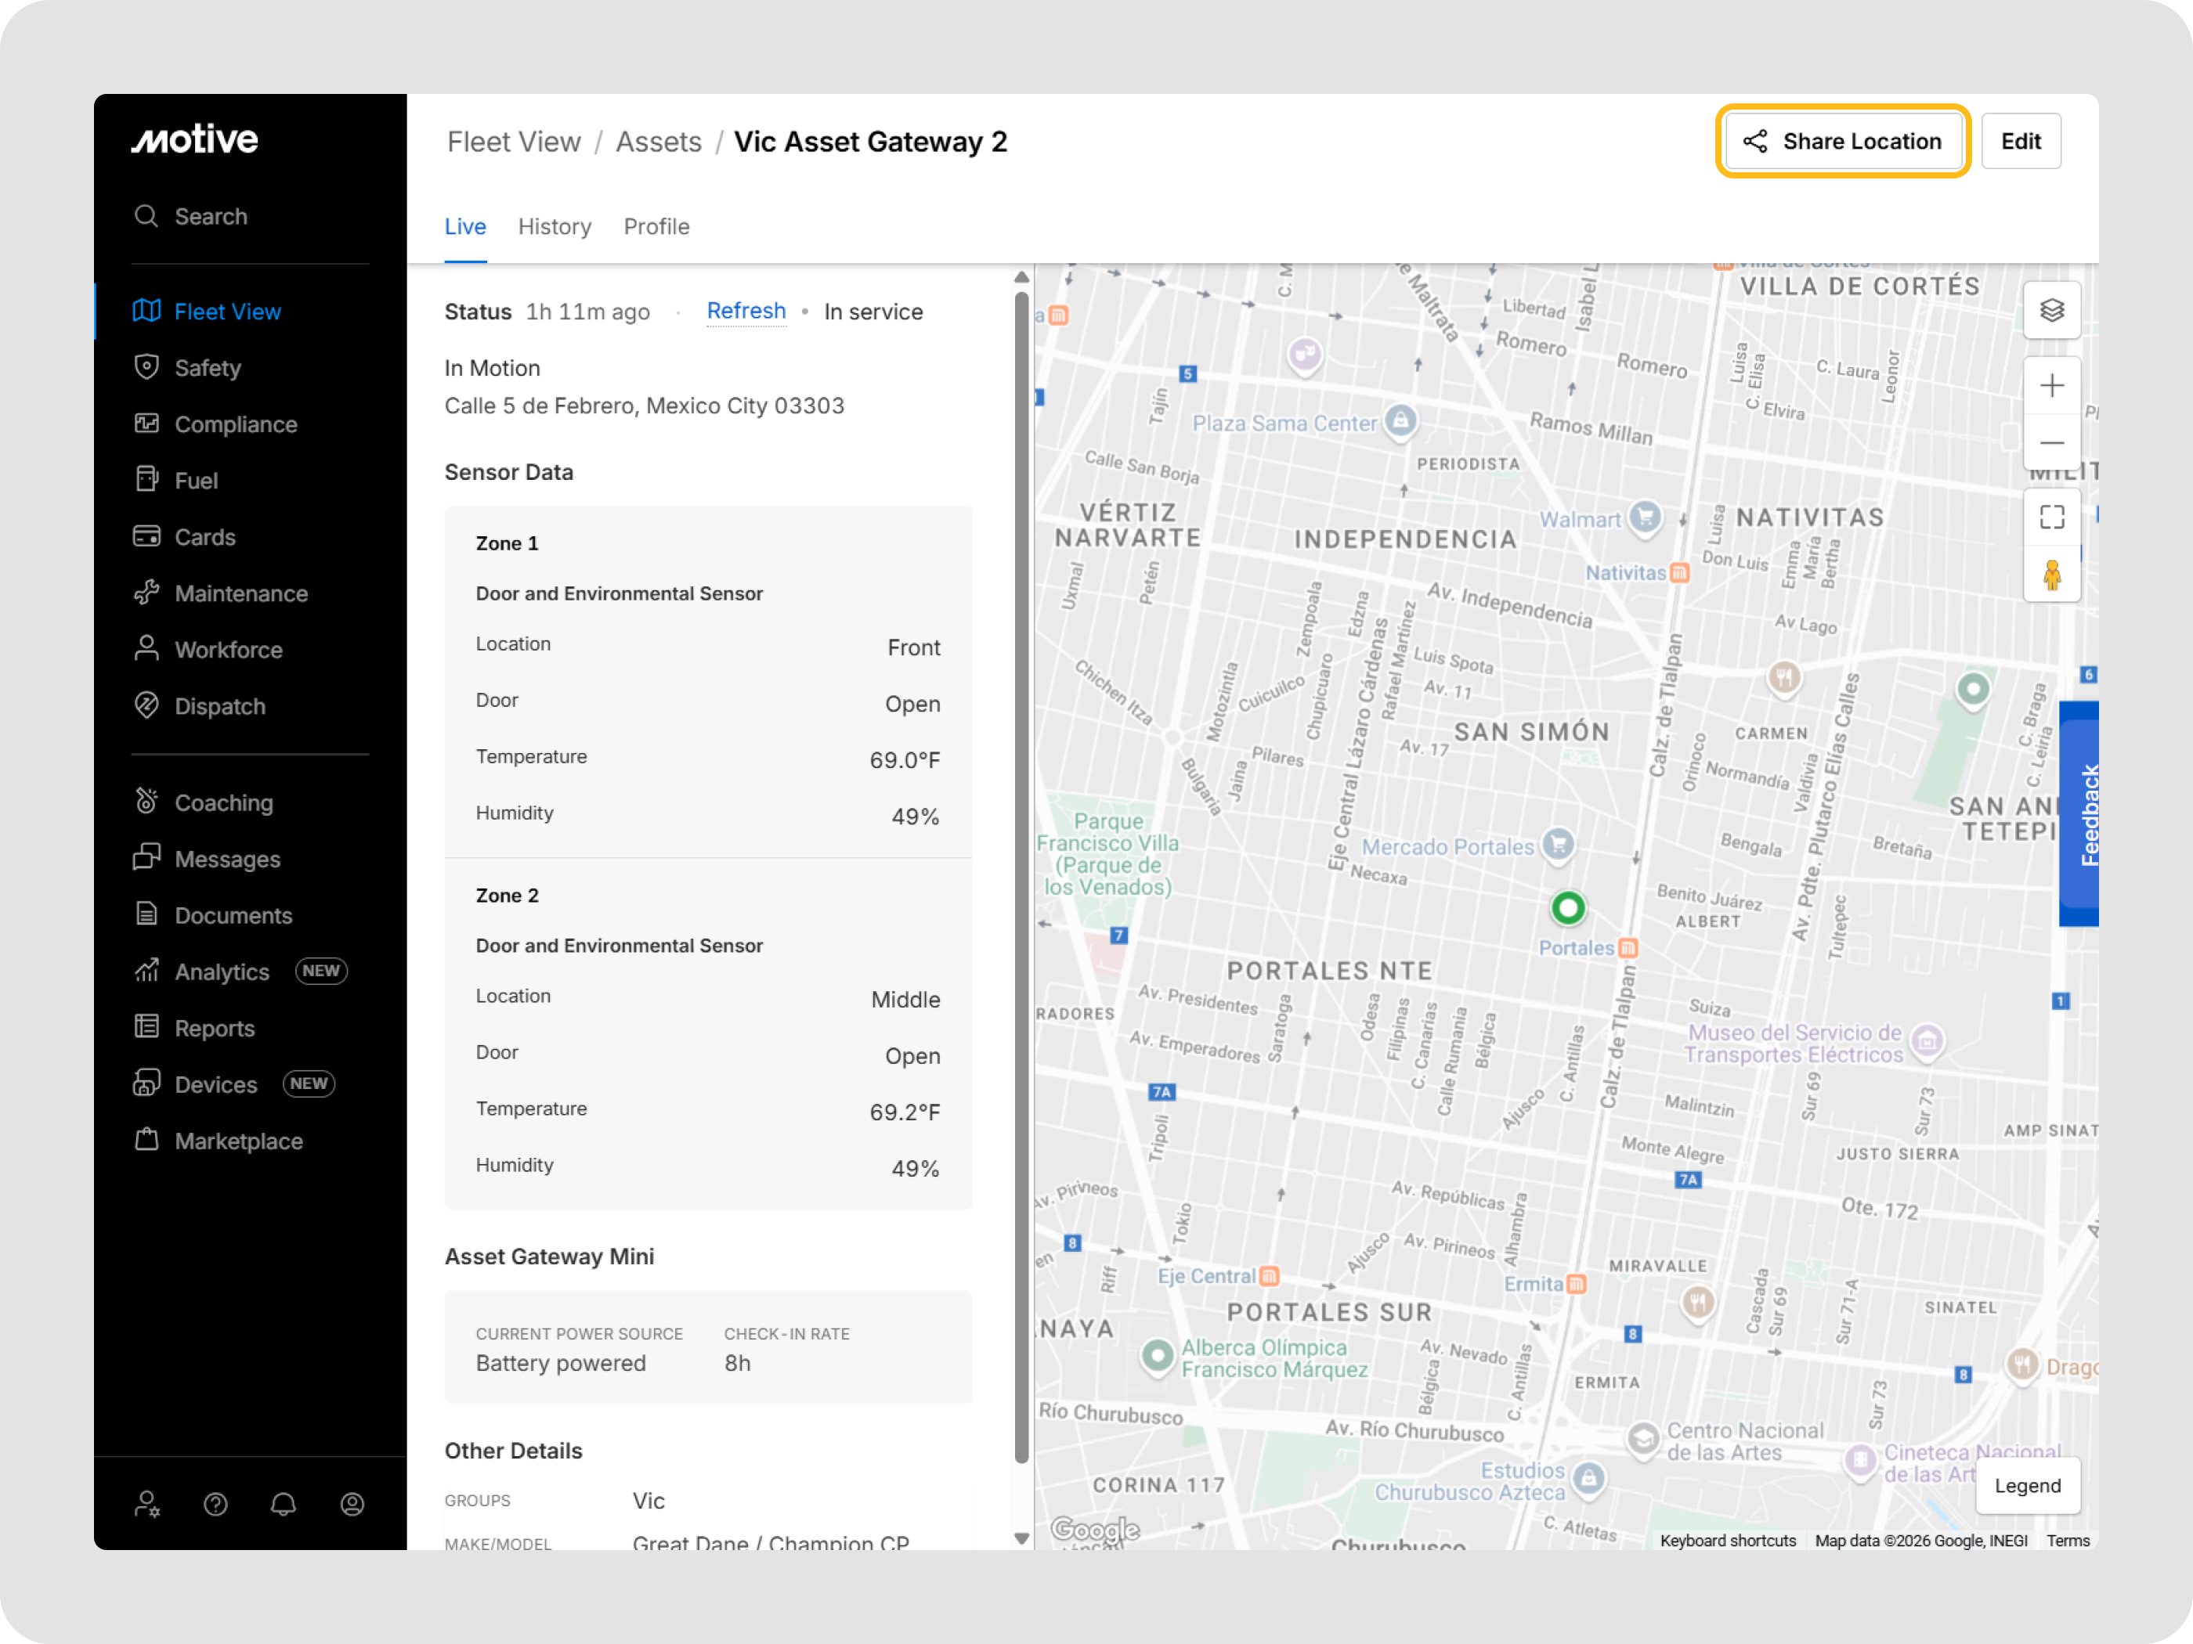
Task: Zoom in on the map
Action: [x=2051, y=385]
